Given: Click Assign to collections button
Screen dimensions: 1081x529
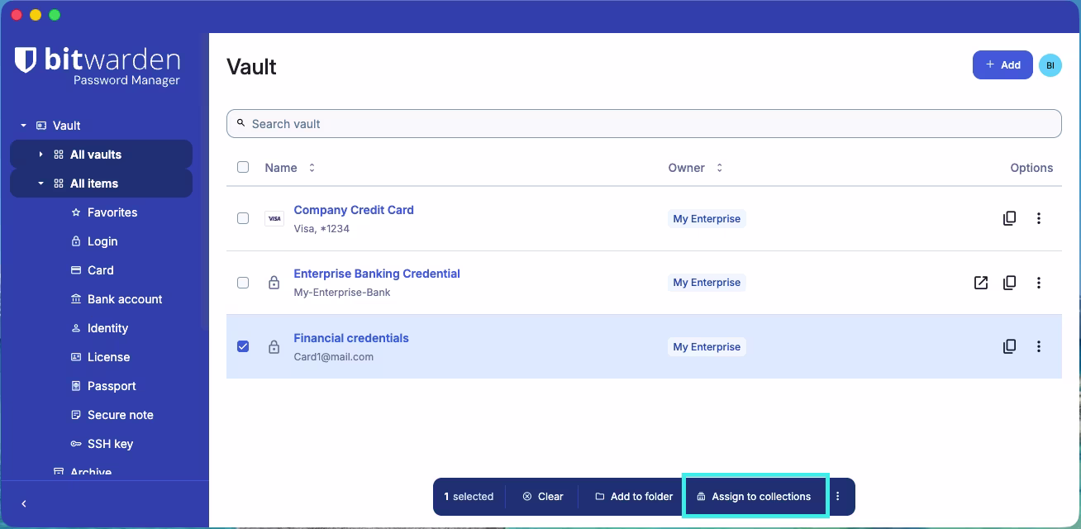Looking at the screenshot, I should pos(754,497).
